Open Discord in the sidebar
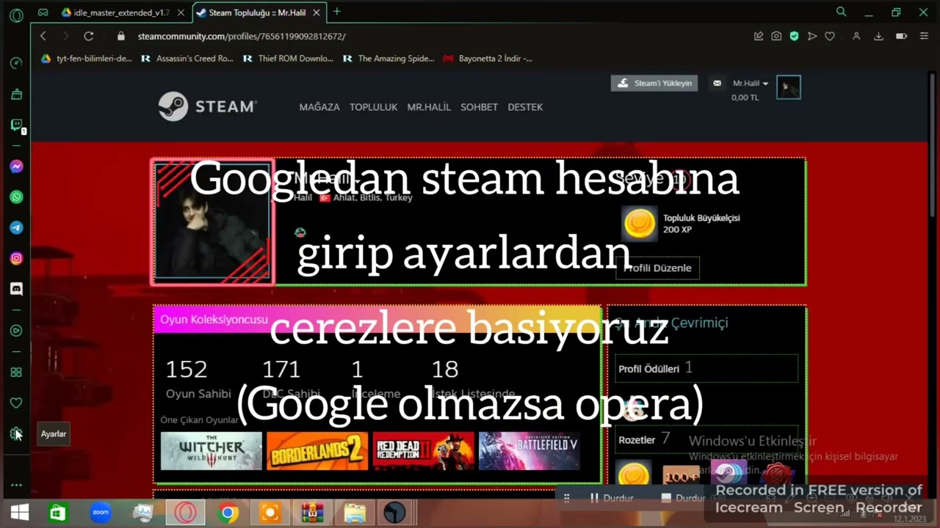940x528 pixels. click(16, 289)
